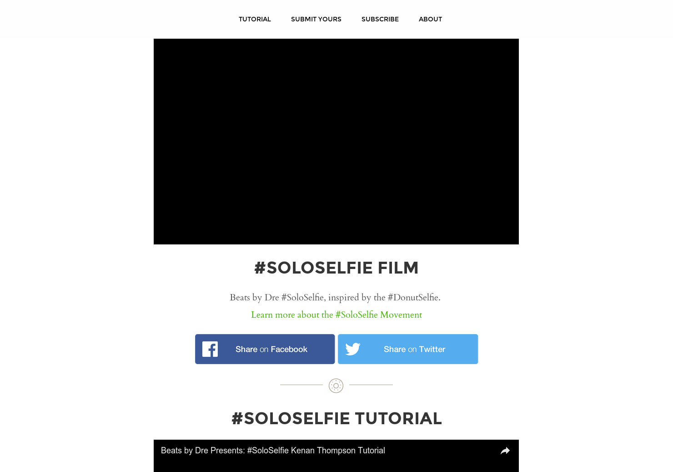Open the TUTORIAL nav item

255,19
